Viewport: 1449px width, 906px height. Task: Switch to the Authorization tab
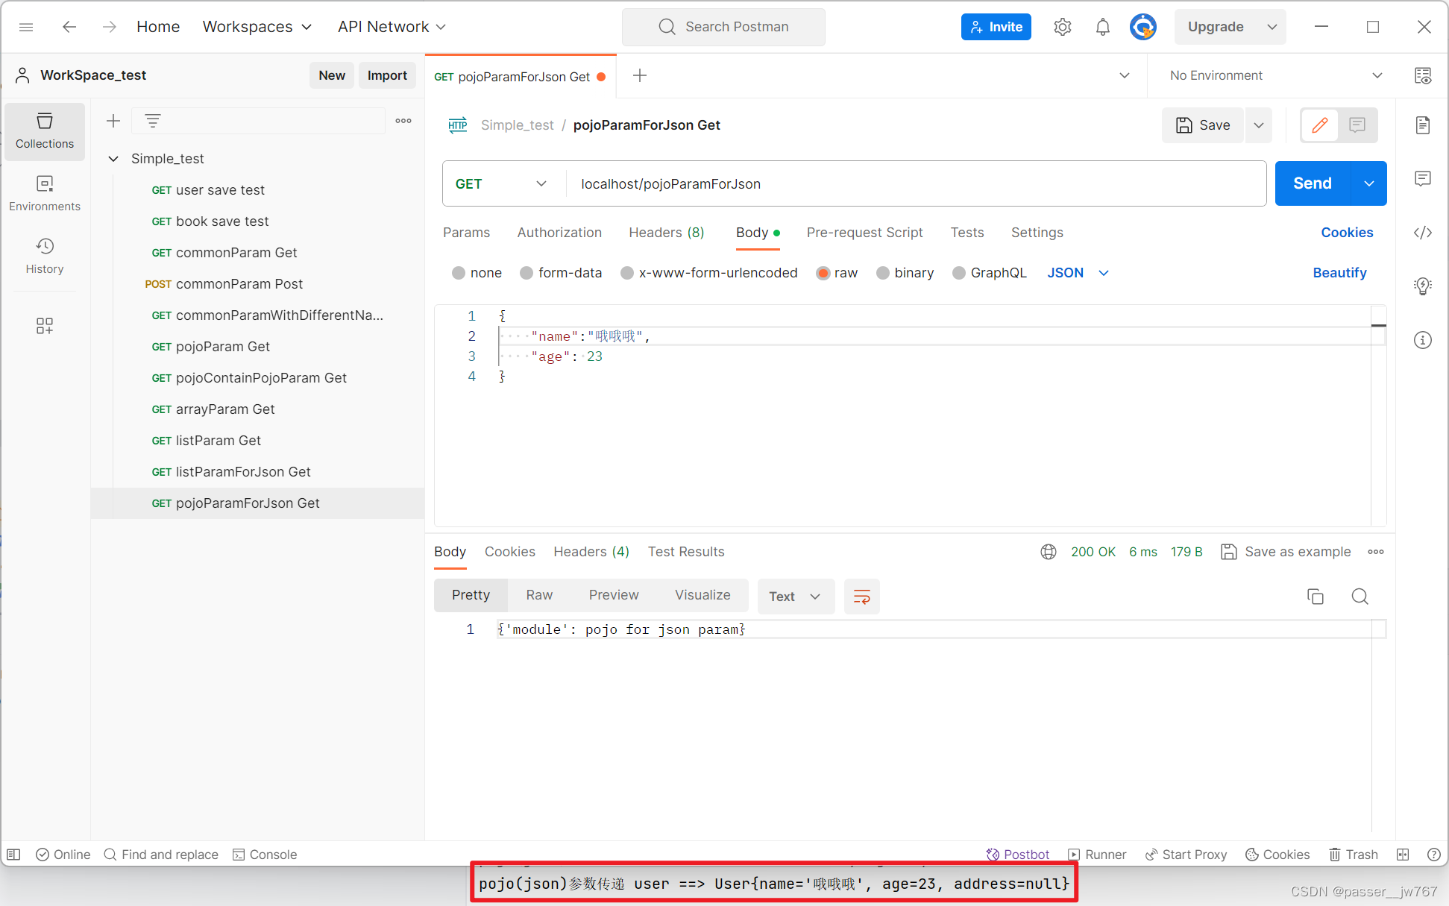click(x=559, y=233)
